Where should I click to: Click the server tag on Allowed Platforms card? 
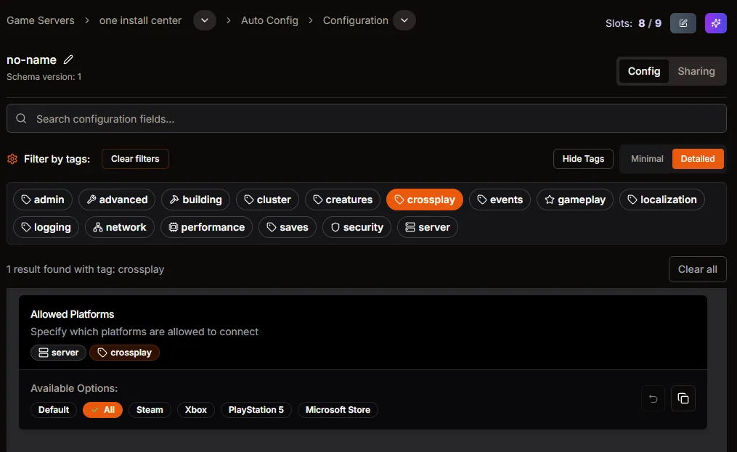pos(58,353)
